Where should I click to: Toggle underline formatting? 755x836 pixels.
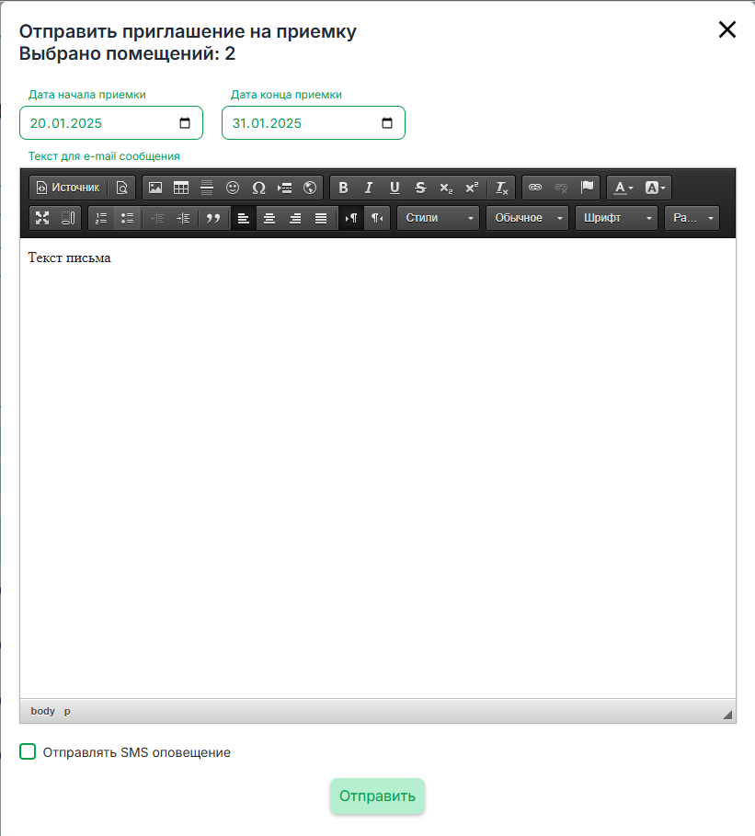tap(395, 188)
